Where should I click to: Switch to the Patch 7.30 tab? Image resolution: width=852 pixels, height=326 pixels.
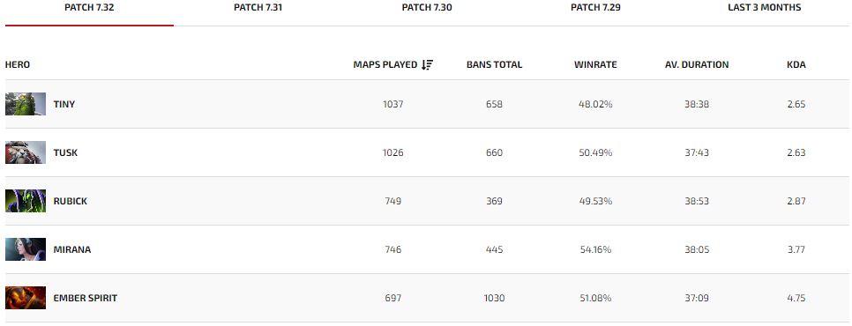[x=427, y=8]
